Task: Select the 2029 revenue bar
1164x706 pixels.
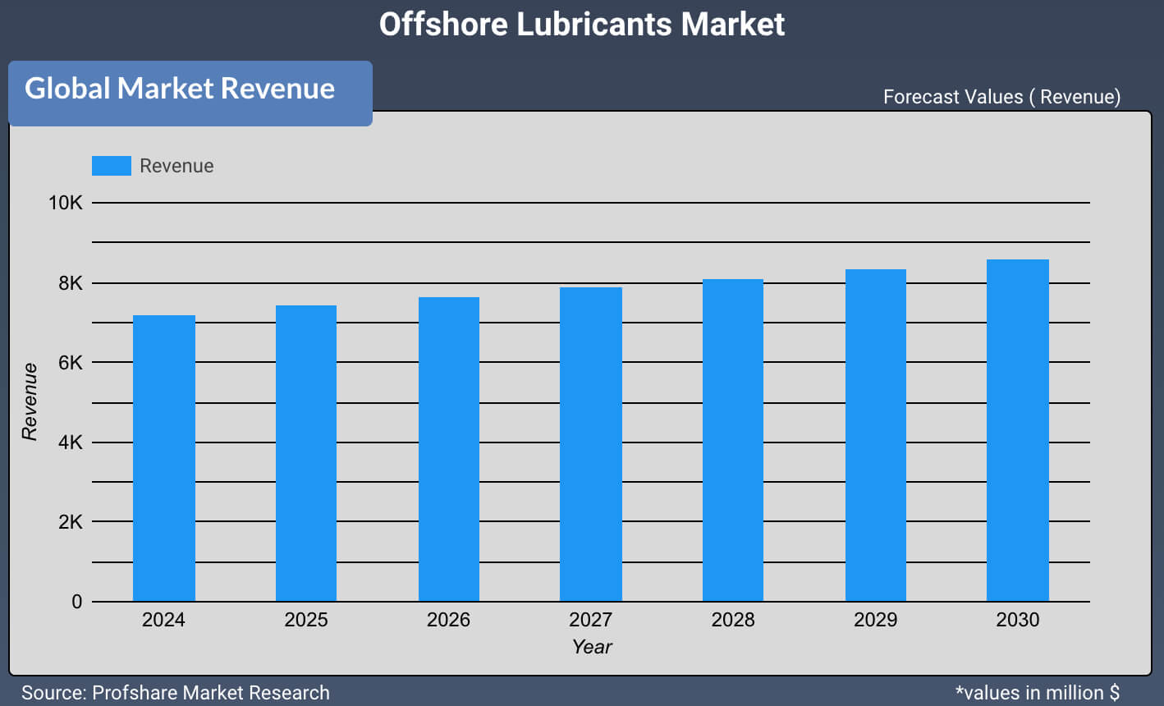Action: click(x=876, y=435)
